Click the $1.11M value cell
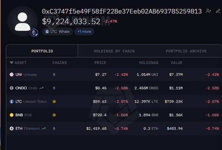The height and width of the screenshot is (150, 222). click(176, 88)
